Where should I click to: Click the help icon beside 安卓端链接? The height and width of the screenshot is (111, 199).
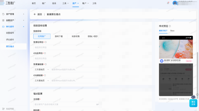[x=46, y=64]
